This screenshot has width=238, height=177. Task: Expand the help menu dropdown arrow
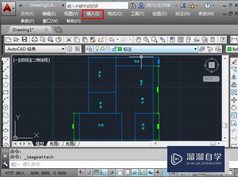pyautogui.click(x=214, y=6)
